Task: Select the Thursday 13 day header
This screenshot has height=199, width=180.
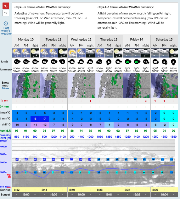Action: (109, 40)
